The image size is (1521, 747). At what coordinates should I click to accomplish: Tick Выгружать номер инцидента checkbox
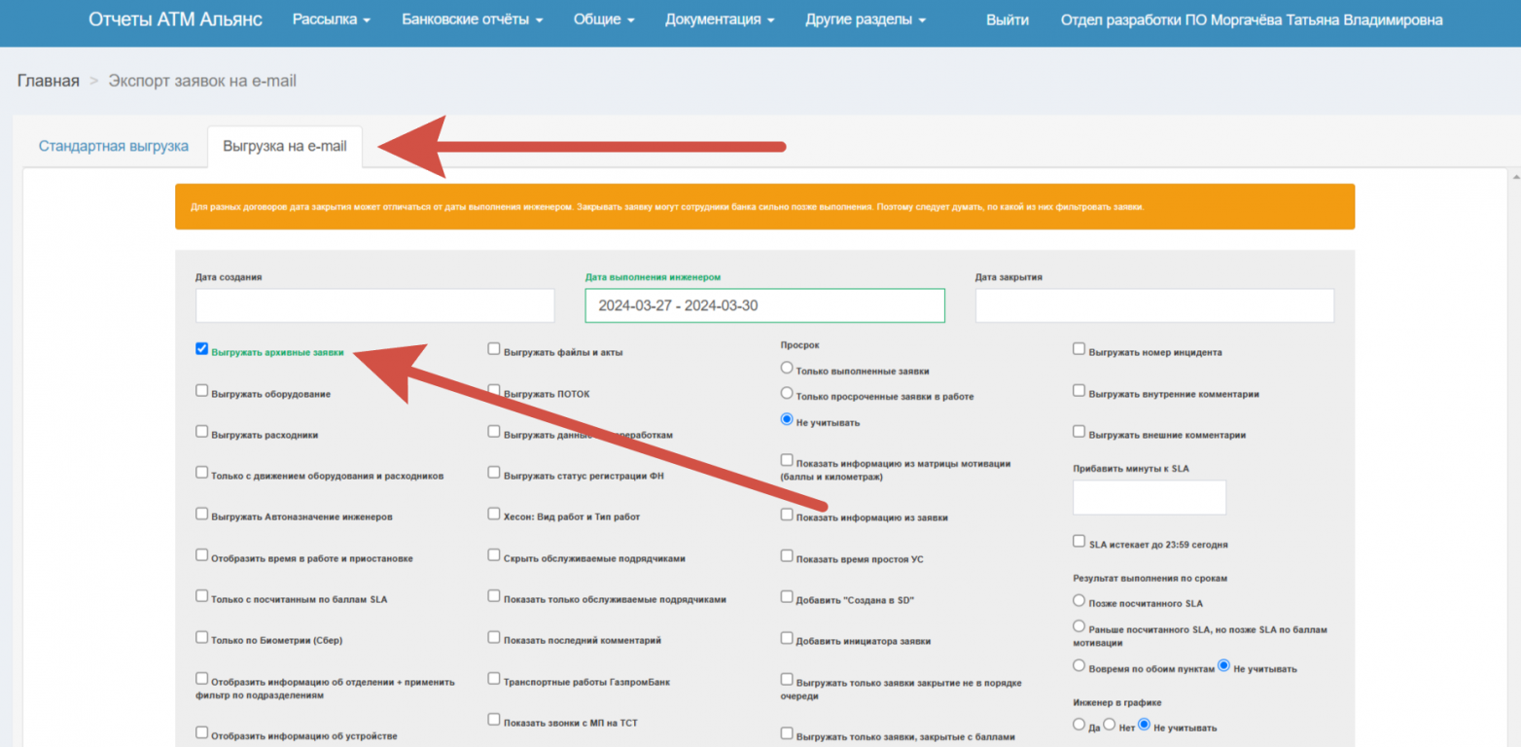pos(1079,349)
